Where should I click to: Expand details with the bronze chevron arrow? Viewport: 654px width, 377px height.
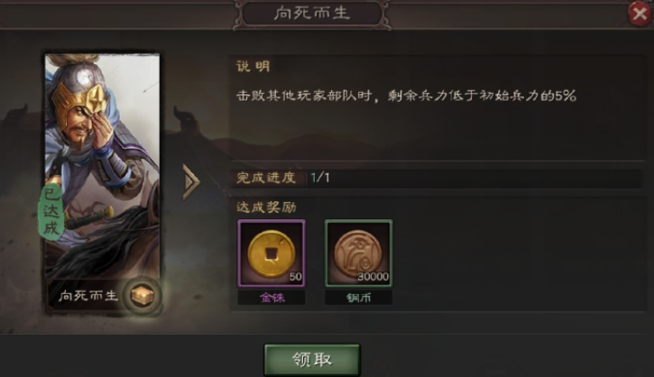pos(191,182)
